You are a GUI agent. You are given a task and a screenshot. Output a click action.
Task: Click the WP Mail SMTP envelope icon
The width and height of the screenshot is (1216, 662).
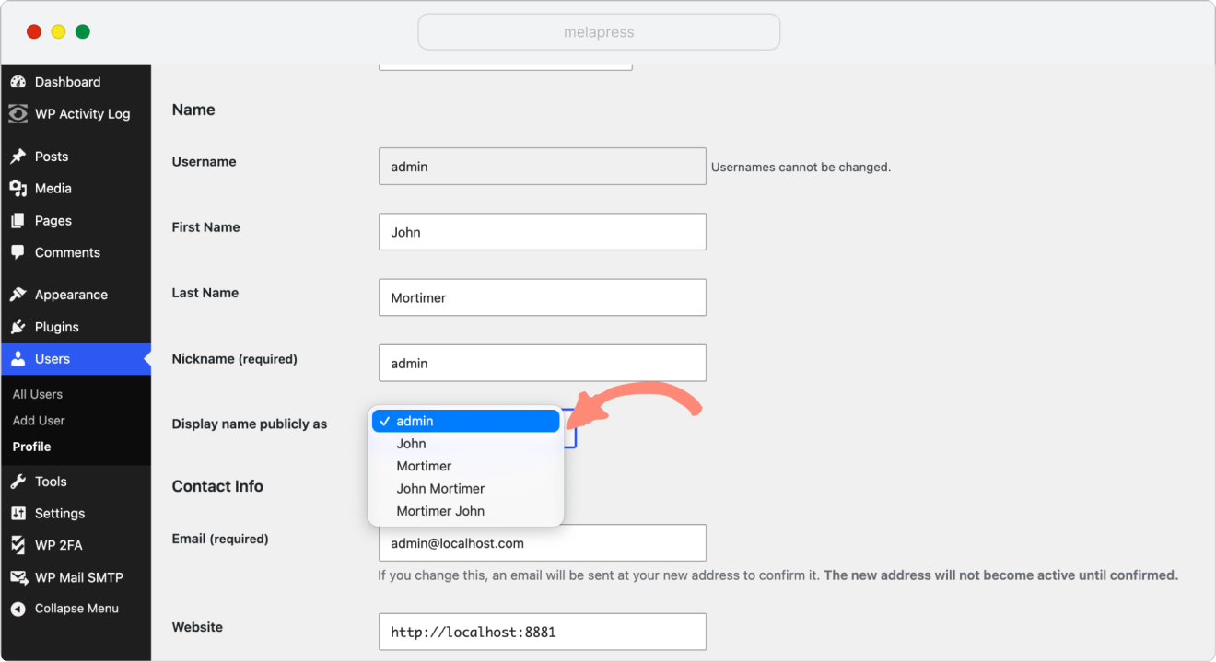point(18,577)
